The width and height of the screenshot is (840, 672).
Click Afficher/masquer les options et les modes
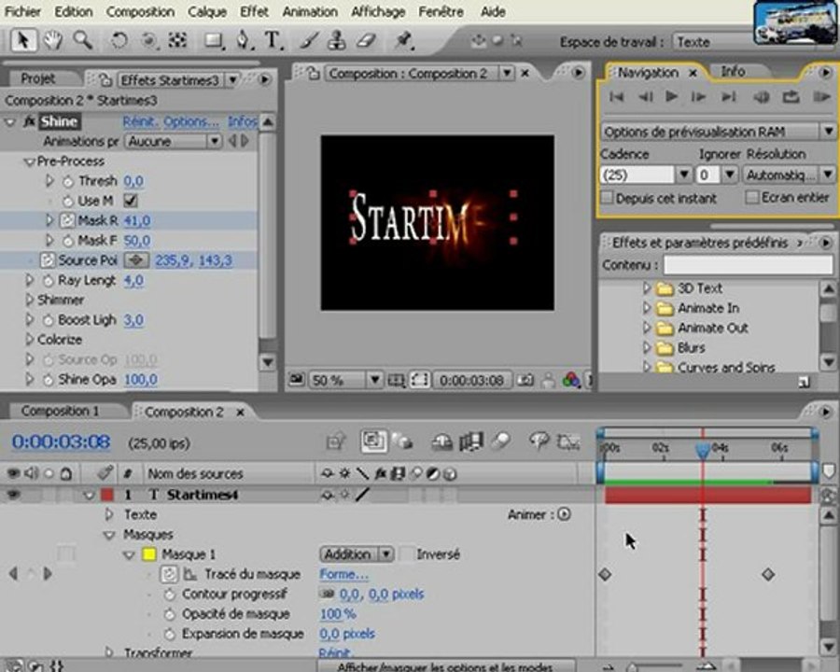445,666
